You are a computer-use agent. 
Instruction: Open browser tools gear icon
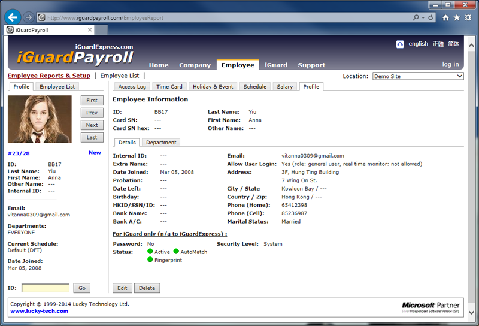[x=468, y=18]
